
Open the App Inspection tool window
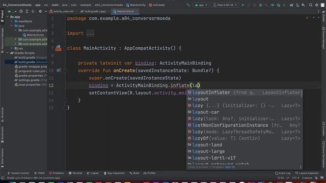pyautogui.click(x=114, y=173)
